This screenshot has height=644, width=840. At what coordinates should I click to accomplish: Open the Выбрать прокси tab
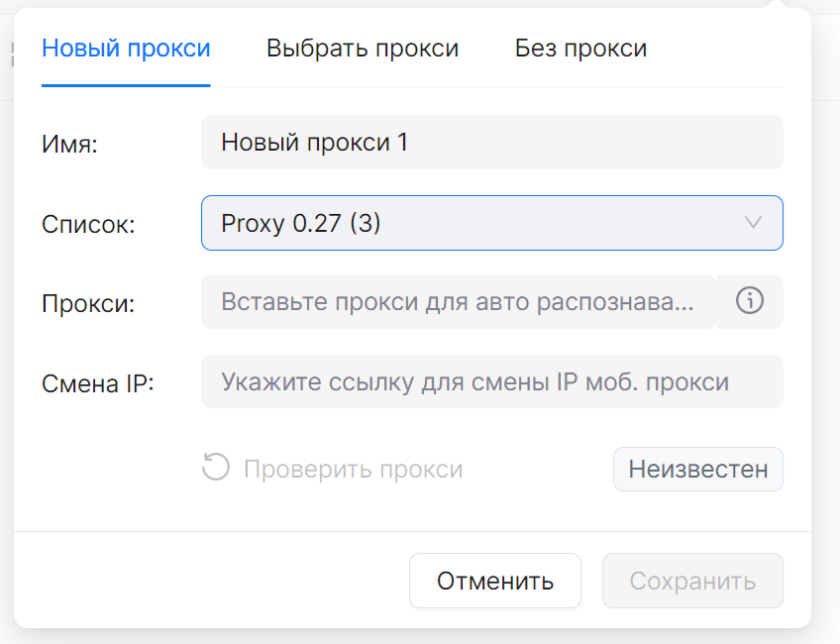click(x=363, y=49)
